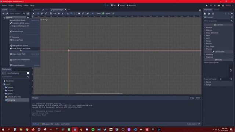Open the View menu button in viewport toolbar
Viewport: 235px width, 132px height.
(x=98, y=14)
